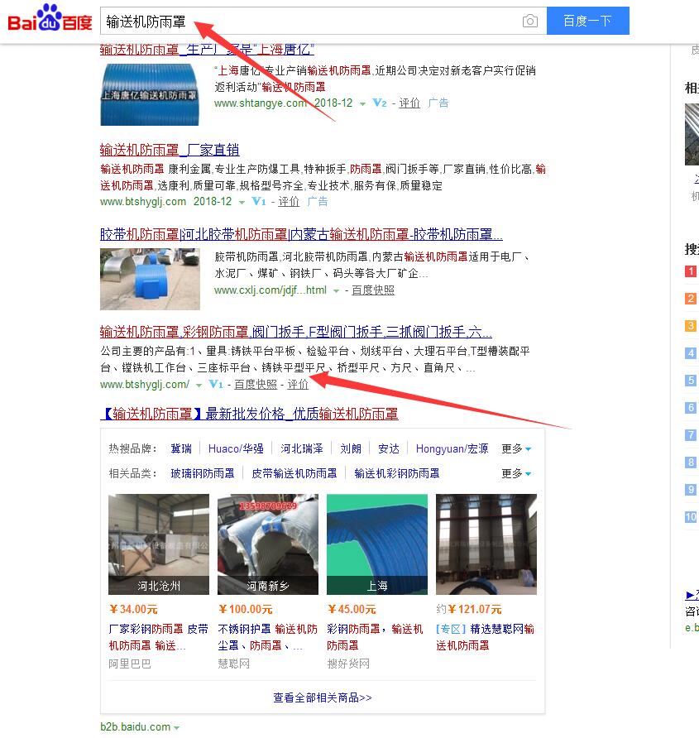Click V2 verification badge for shtangye.com

click(x=380, y=103)
